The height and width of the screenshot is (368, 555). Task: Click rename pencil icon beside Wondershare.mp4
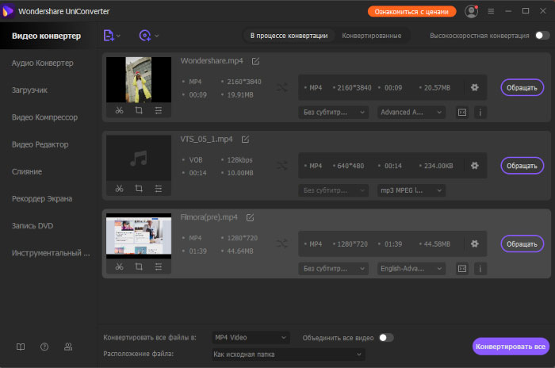tap(255, 61)
